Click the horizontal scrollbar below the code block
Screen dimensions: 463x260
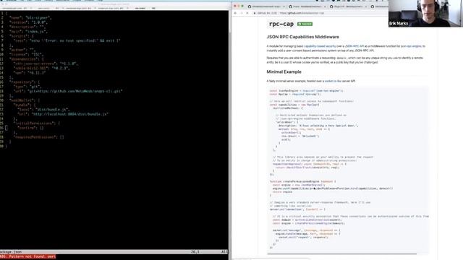pyautogui.click(x=342, y=253)
